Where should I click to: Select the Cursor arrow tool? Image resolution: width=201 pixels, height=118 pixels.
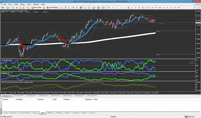coord(109,8)
